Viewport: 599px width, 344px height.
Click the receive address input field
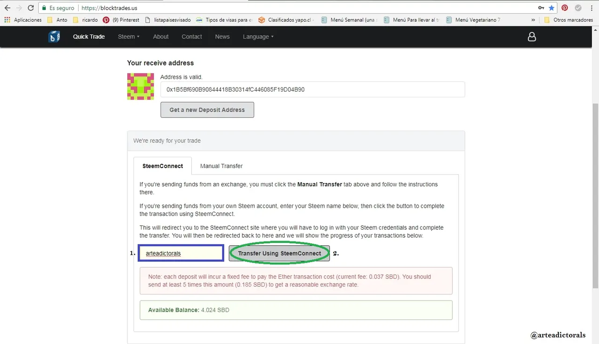[313, 89]
